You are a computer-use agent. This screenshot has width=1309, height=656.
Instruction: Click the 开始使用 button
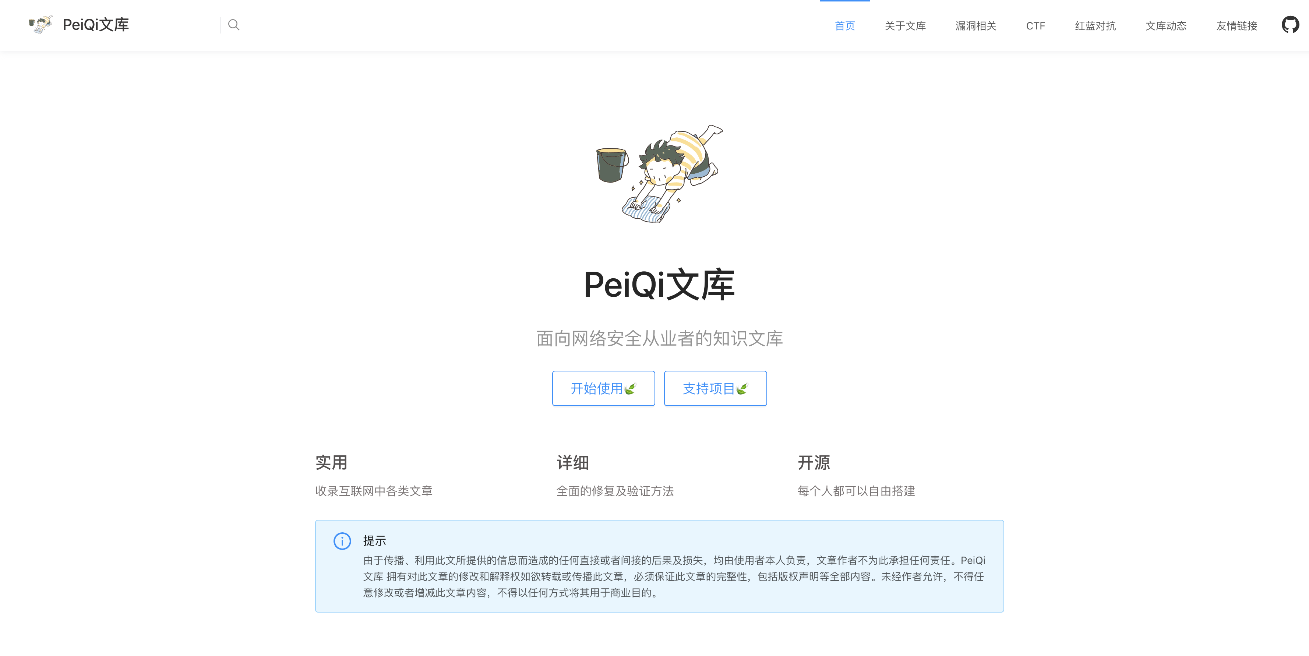(603, 388)
